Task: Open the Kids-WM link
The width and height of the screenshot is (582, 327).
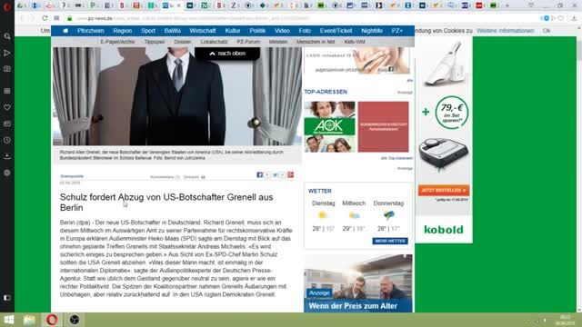Action: pos(355,42)
